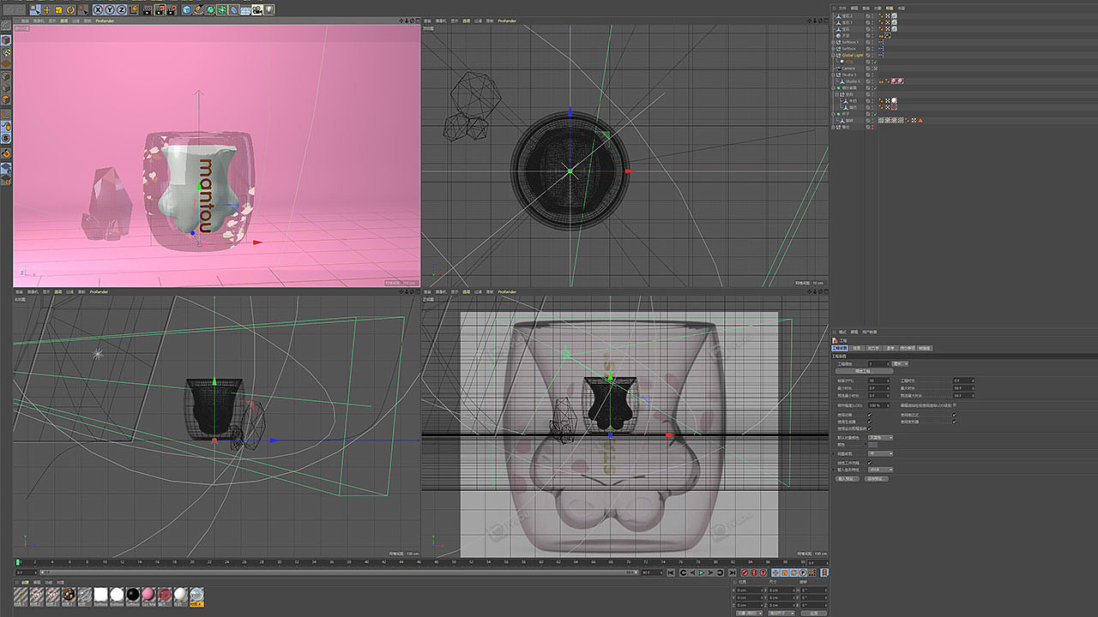Toggle the X-axis lock button in the toolbar
1098x617 pixels.
point(98,9)
